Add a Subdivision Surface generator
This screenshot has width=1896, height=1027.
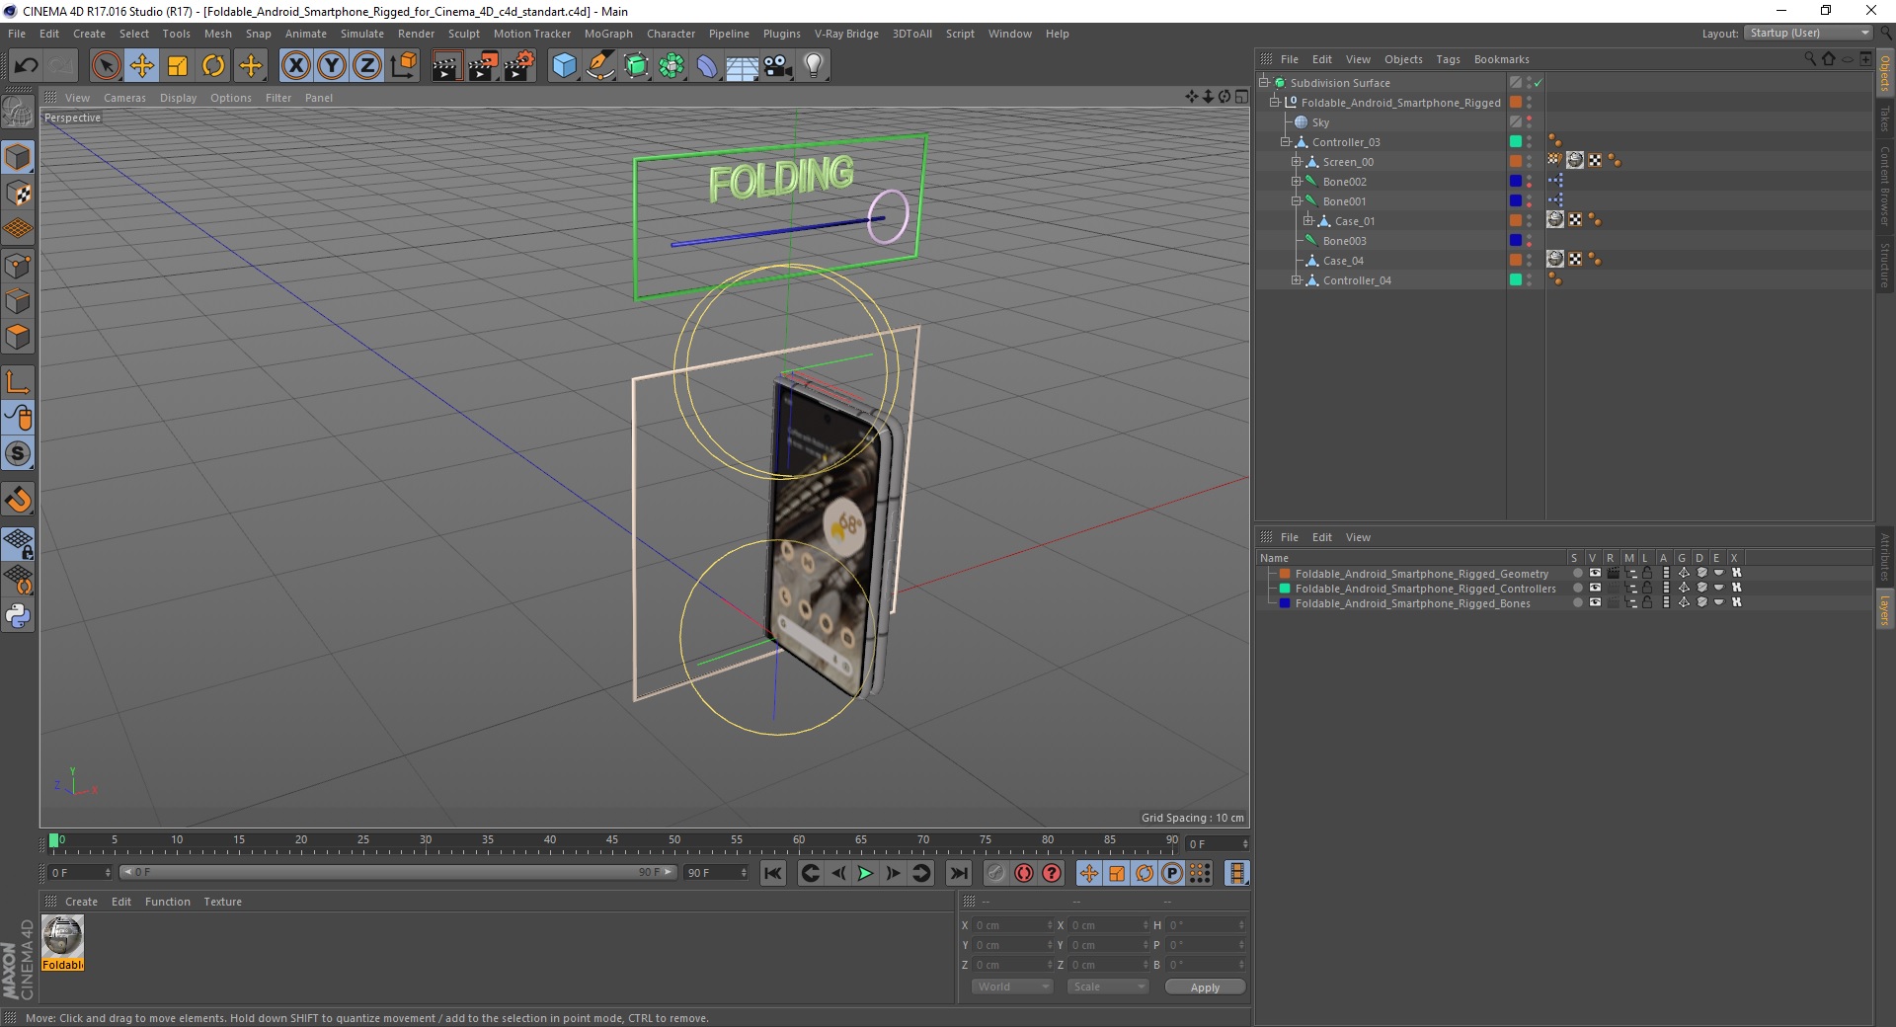[x=636, y=66]
